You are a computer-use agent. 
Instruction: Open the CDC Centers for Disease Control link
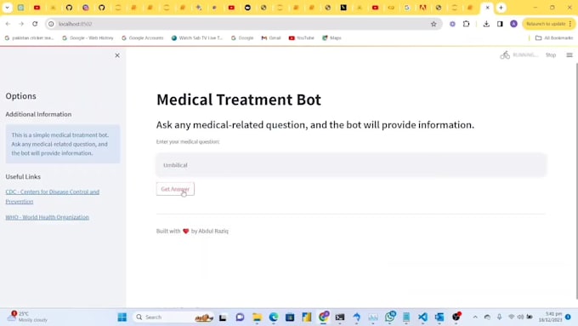pyautogui.click(x=53, y=197)
